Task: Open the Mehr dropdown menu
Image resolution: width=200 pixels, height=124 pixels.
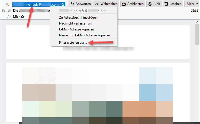Action: [x=192, y=4]
